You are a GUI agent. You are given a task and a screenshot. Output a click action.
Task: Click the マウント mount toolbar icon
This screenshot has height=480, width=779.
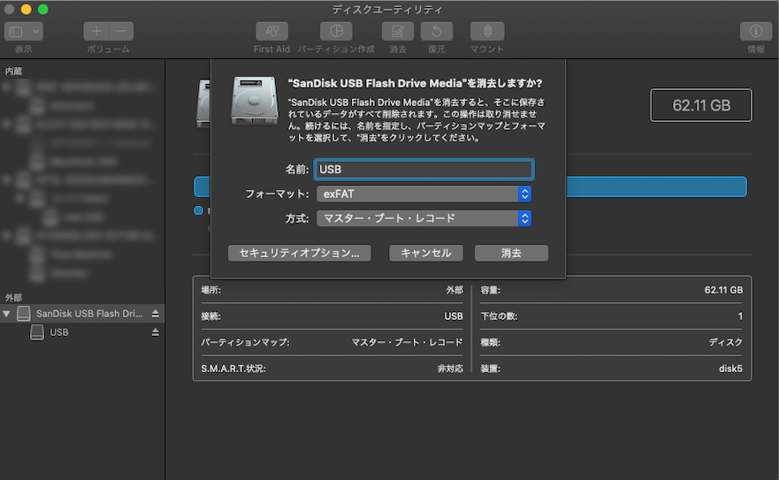pyautogui.click(x=487, y=31)
